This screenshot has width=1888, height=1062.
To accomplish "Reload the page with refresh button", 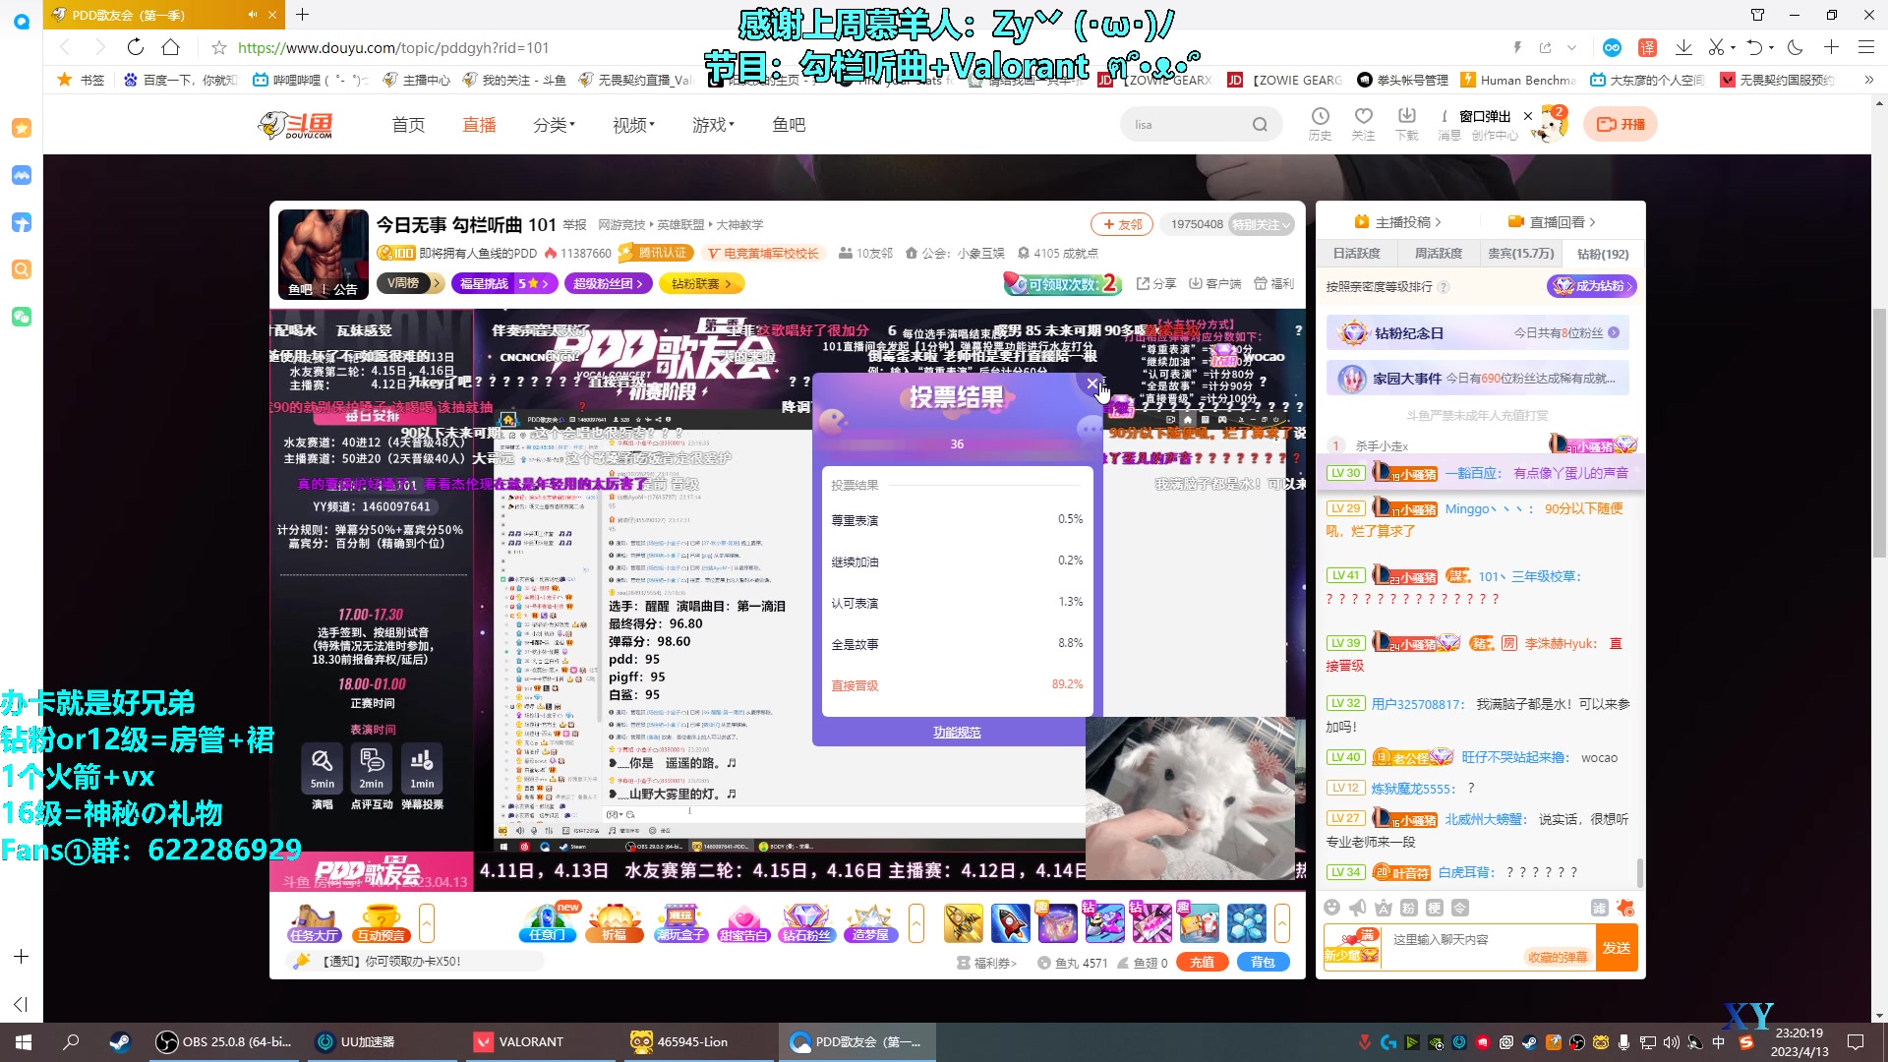I will 136,47.
